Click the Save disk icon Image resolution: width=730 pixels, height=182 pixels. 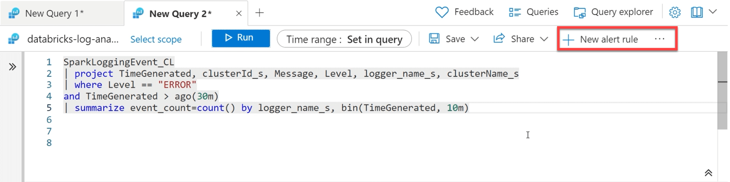click(434, 38)
